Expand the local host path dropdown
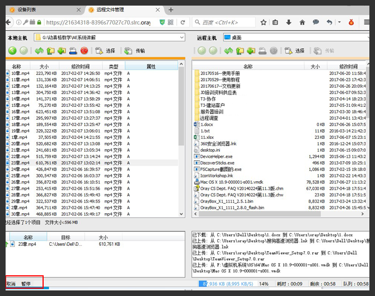Image resolution: width=375 pixels, height=296 pixels. tap(181, 37)
